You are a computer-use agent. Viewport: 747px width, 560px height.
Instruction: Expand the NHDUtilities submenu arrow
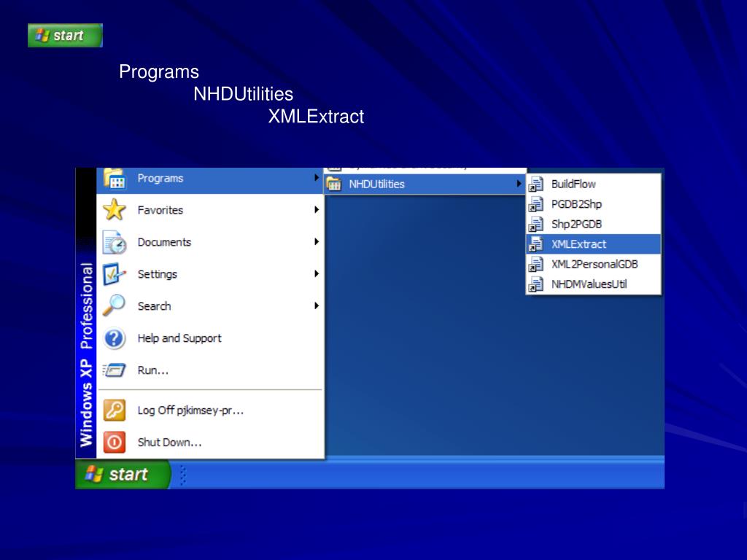(x=519, y=184)
